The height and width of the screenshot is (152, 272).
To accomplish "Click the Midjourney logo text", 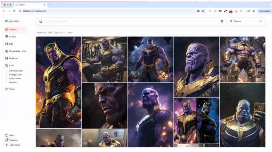I will [x=12, y=21].
